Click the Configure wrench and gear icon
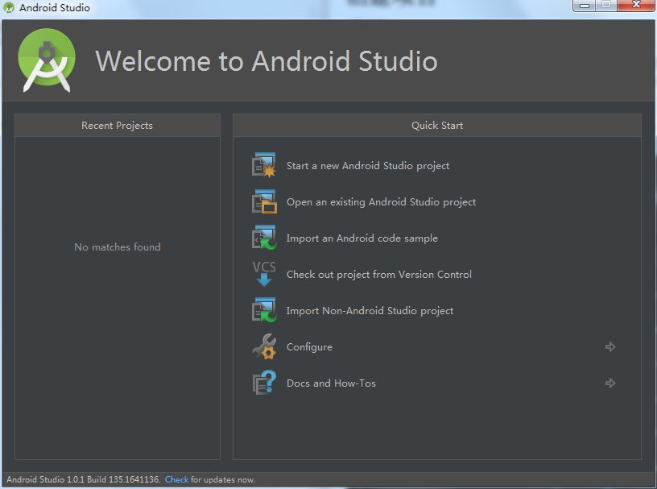The width and height of the screenshot is (657, 489). (264, 346)
